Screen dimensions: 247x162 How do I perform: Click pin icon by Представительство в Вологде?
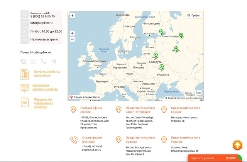pyautogui.click(x=118, y=140)
